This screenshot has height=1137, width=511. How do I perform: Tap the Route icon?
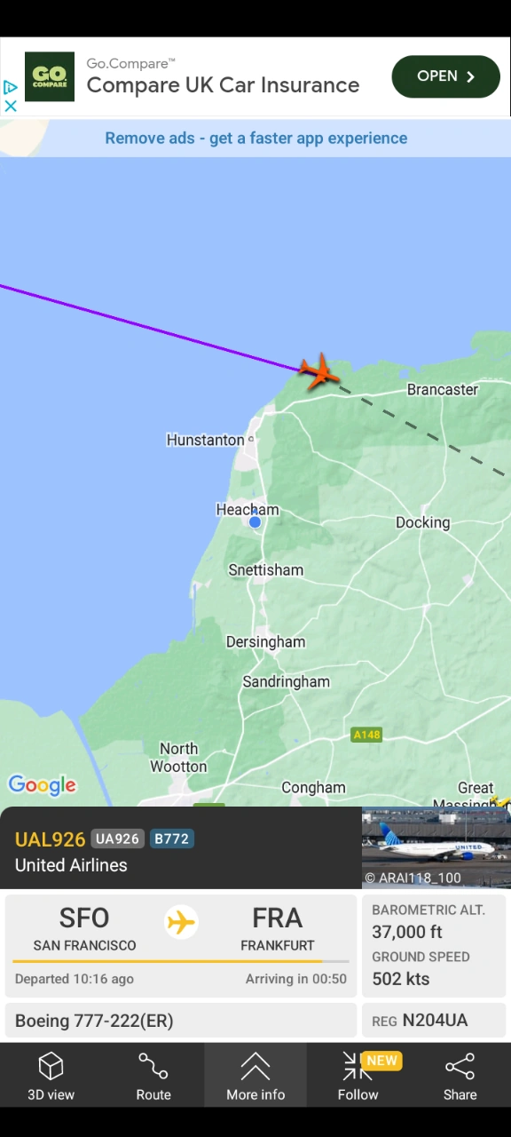(x=153, y=1065)
